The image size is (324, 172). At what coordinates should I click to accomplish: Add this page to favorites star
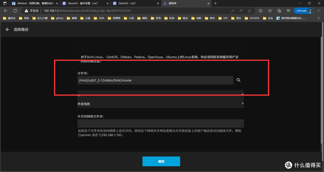tap(249, 11)
